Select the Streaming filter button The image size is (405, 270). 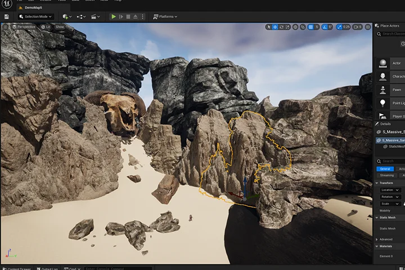coord(386,175)
